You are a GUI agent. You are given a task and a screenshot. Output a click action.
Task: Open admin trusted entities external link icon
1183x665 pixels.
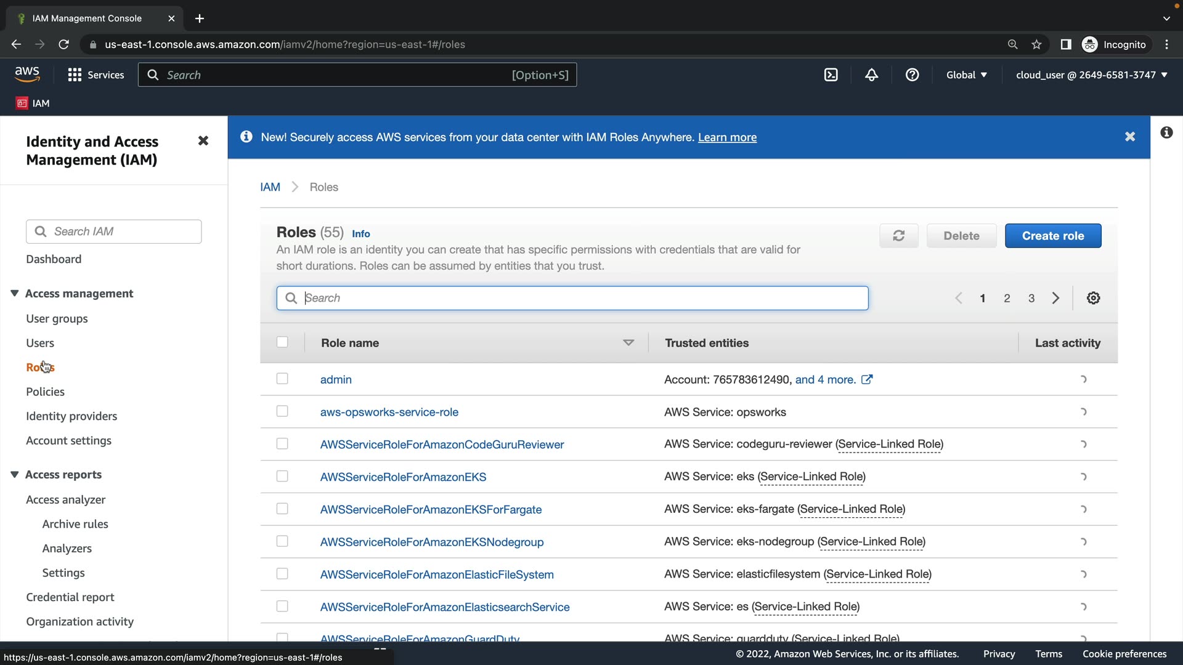[867, 379]
